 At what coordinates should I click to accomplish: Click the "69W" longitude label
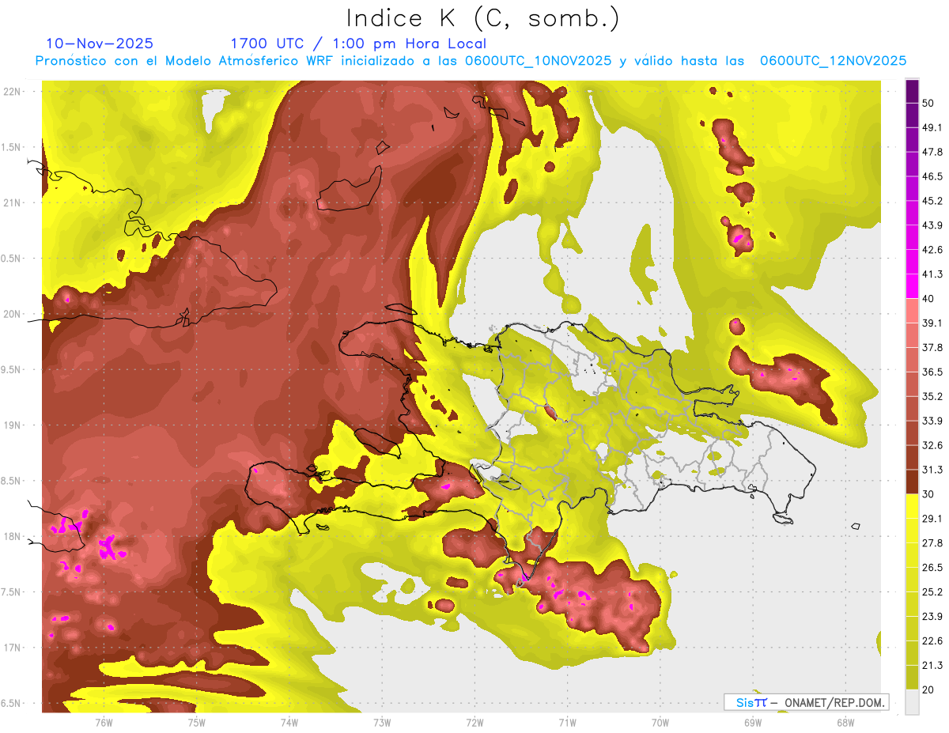click(x=753, y=723)
